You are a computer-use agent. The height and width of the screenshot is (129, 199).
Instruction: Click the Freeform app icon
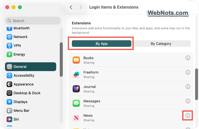coord(76,74)
